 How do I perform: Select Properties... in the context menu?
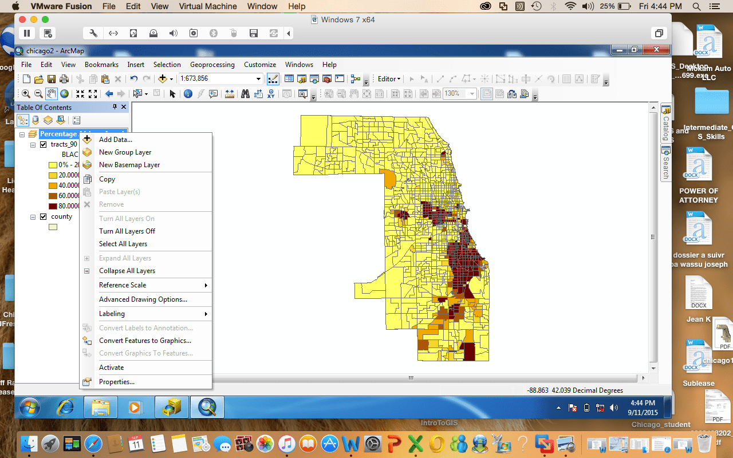click(x=145, y=382)
